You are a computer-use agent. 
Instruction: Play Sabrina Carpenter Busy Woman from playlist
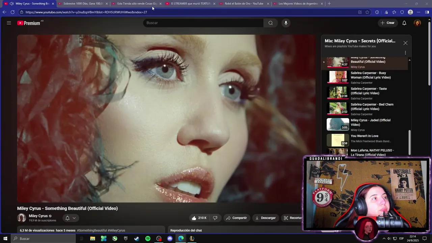point(364,78)
